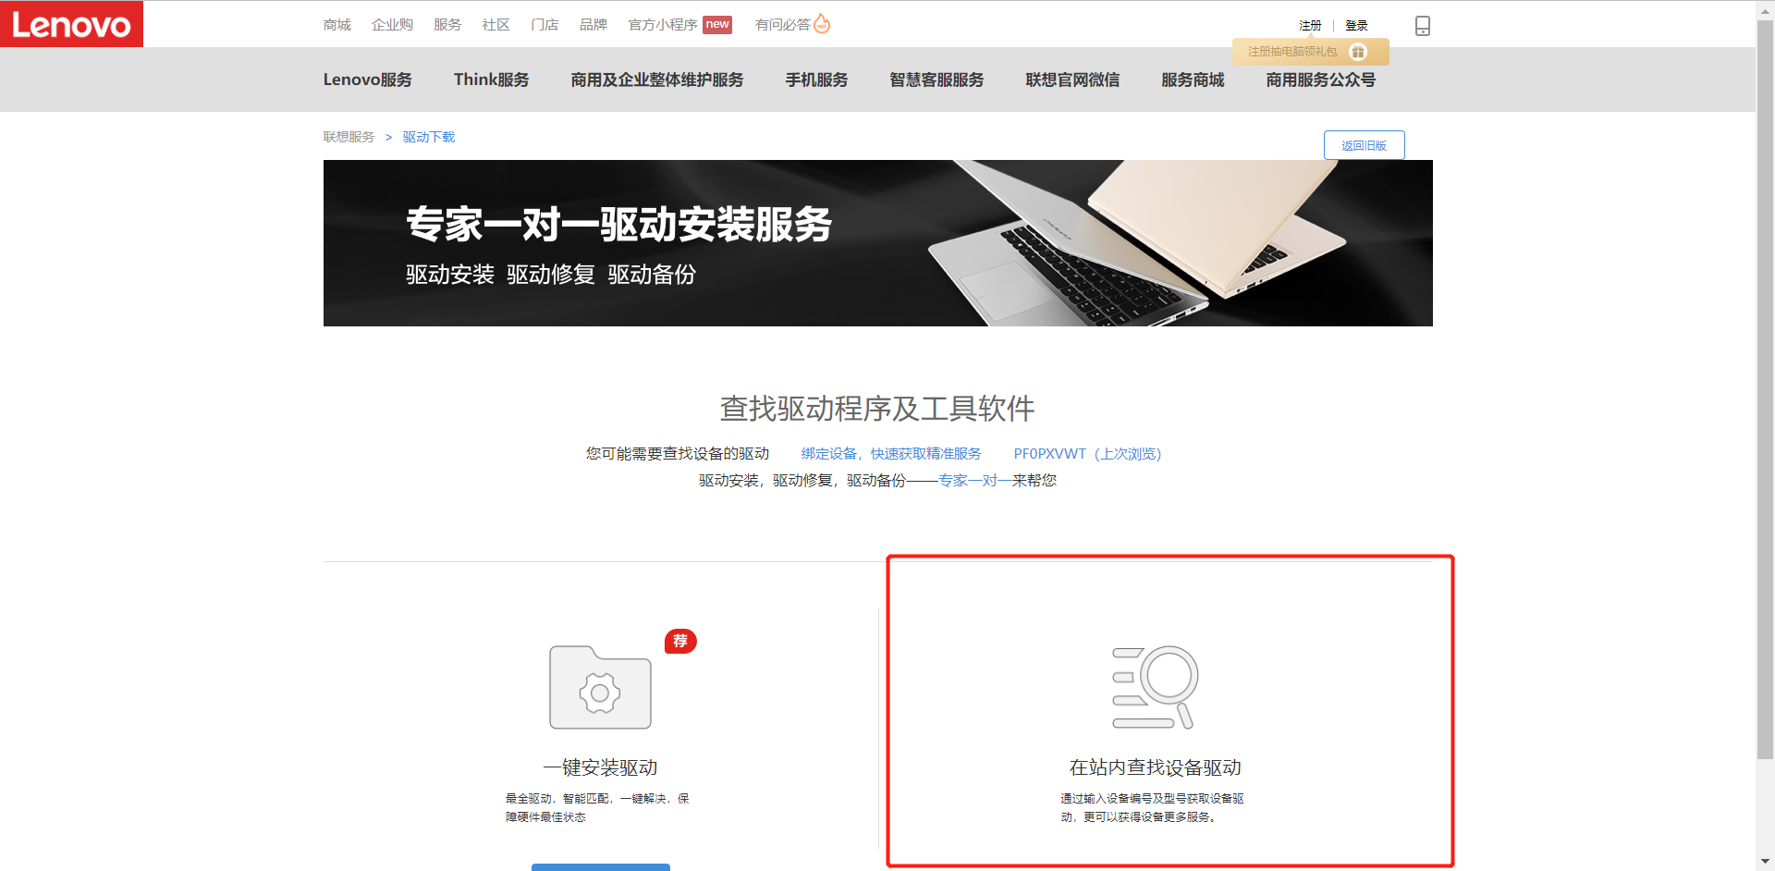Viewport: 1775px width, 871px height.
Task: Click the folder gear icon for one-click install
Action: (600, 687)
